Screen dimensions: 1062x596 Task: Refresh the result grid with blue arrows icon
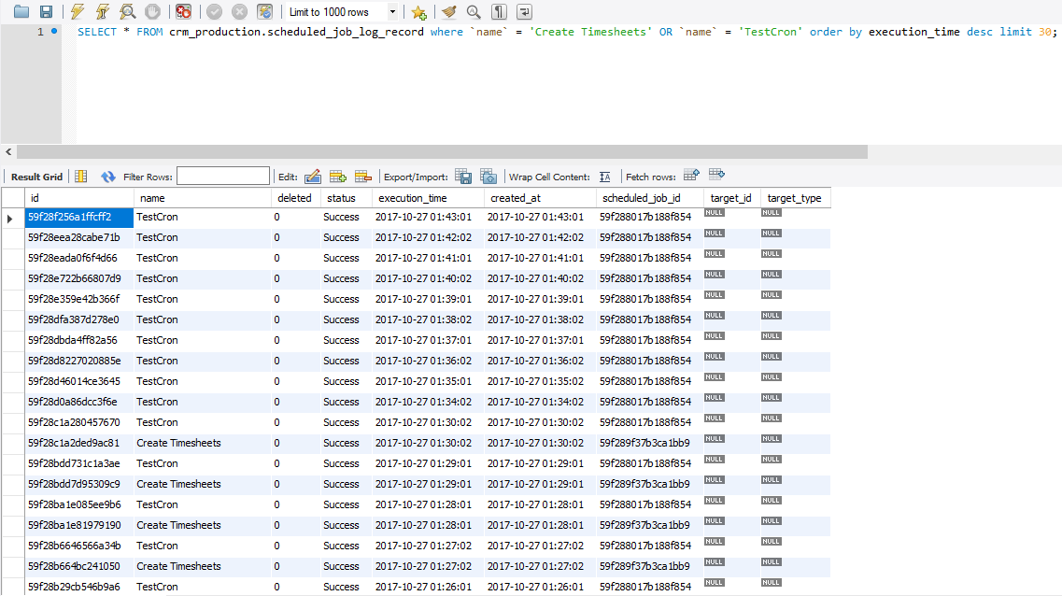pos(106,176)
